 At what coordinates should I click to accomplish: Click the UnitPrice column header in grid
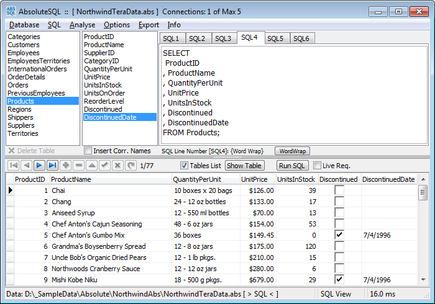click(x=258, y=179)
